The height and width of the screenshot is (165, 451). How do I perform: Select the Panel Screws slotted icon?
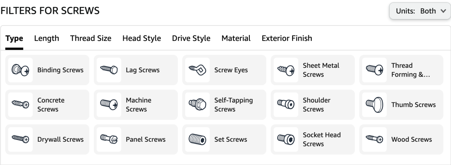pyautogui.click(x=109, y=139)
